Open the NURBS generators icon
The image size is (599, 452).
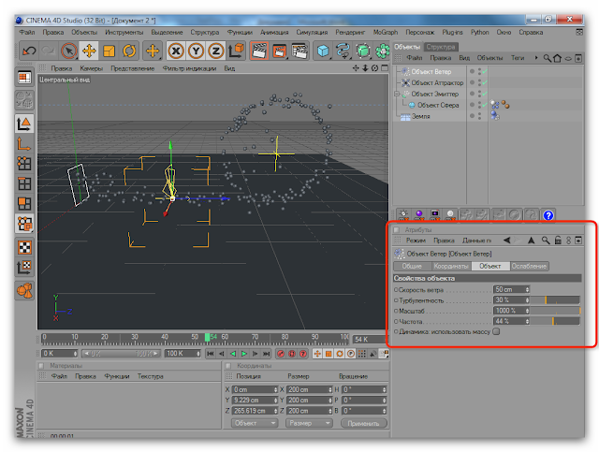click(363, 51)
